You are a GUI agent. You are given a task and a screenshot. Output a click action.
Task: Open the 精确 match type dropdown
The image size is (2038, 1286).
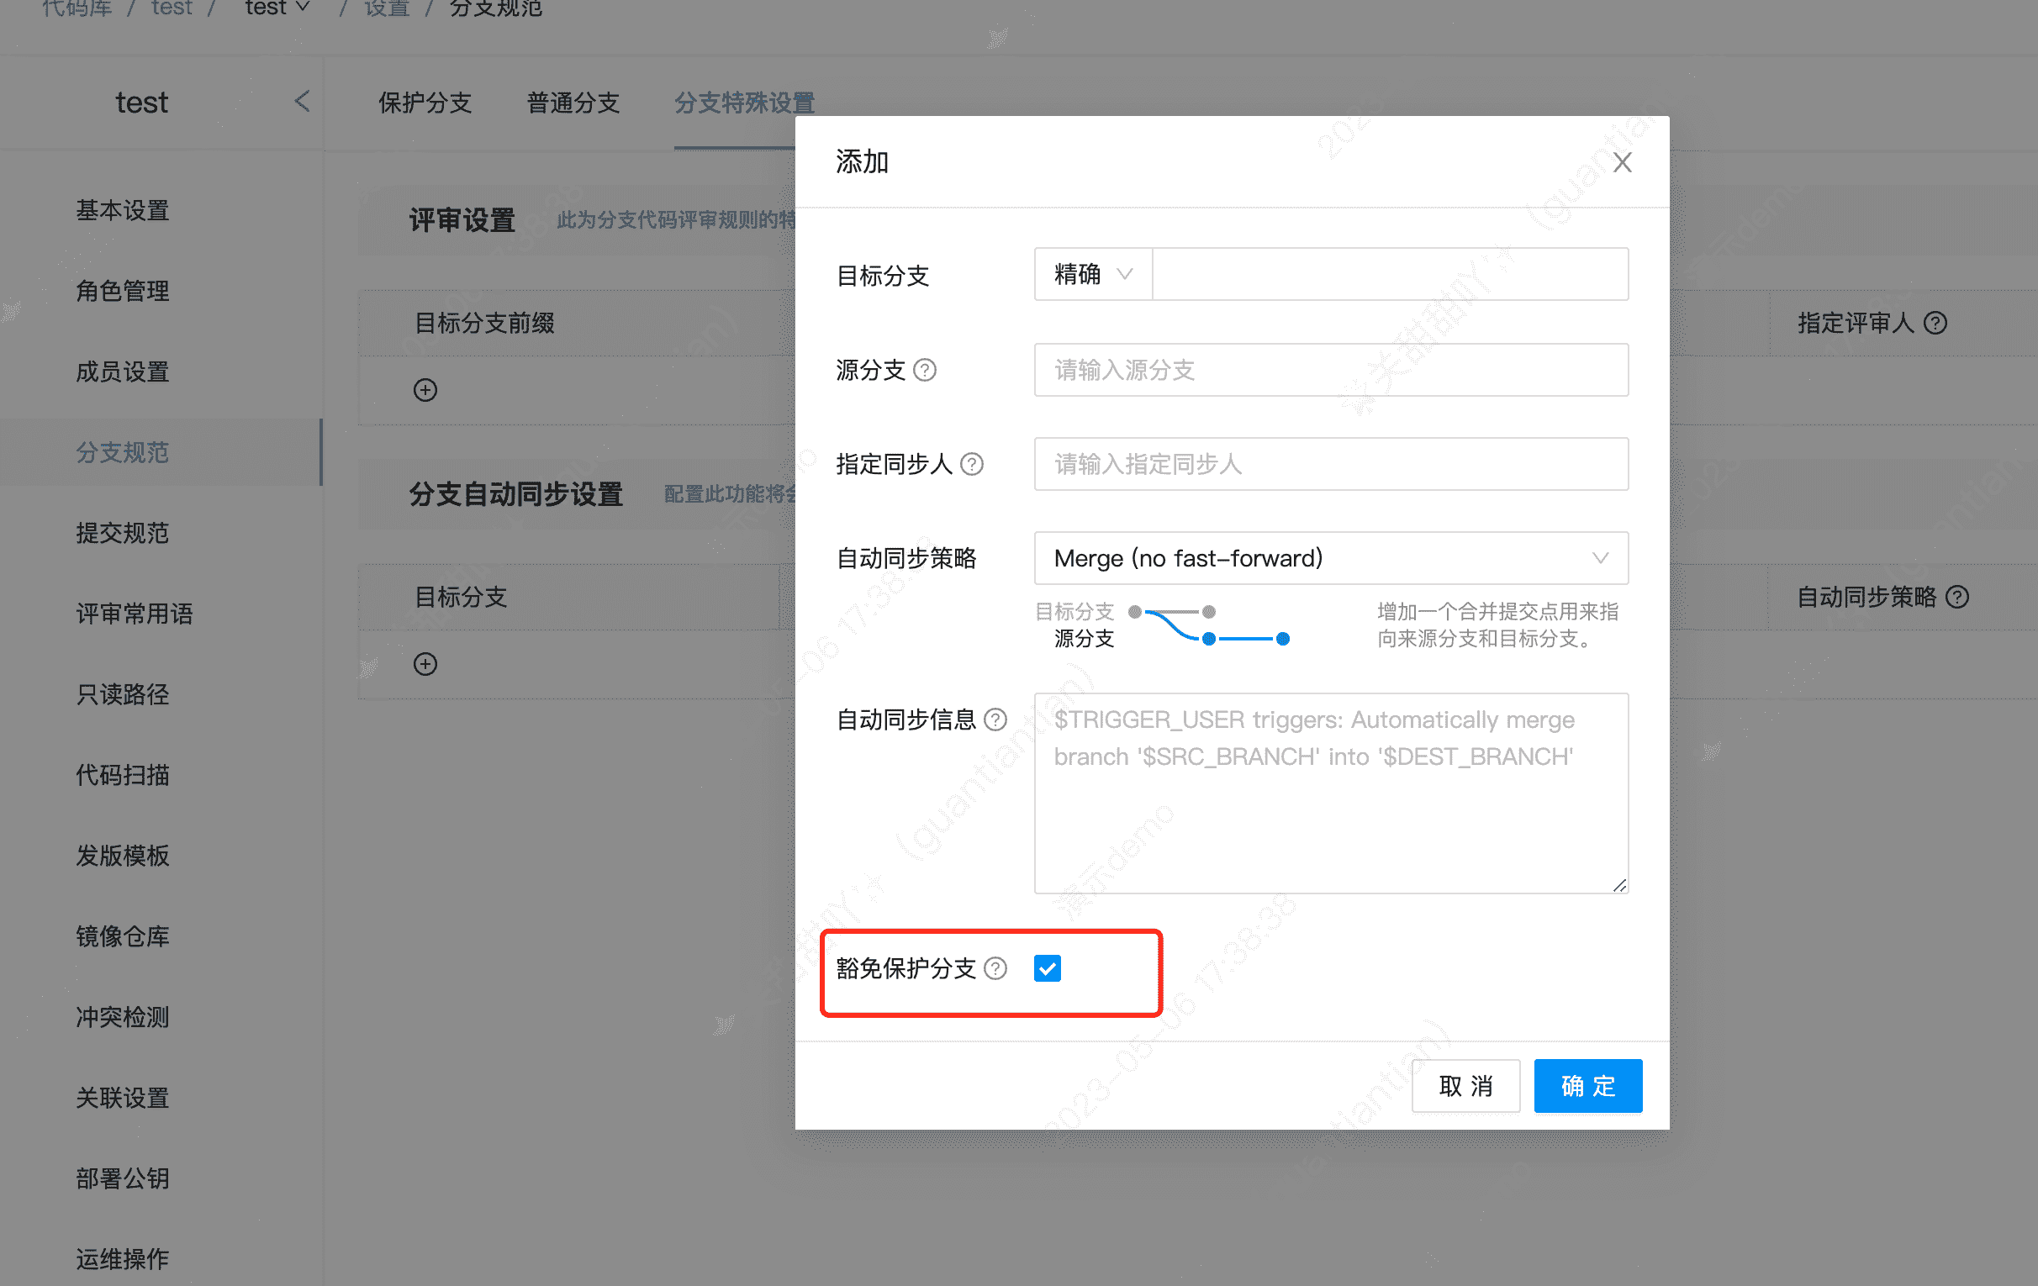point(1092,274)
